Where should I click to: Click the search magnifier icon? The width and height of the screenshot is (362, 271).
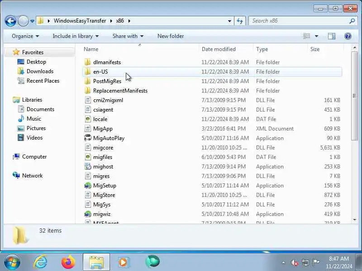pyautogui.click(x=352, y=21)
